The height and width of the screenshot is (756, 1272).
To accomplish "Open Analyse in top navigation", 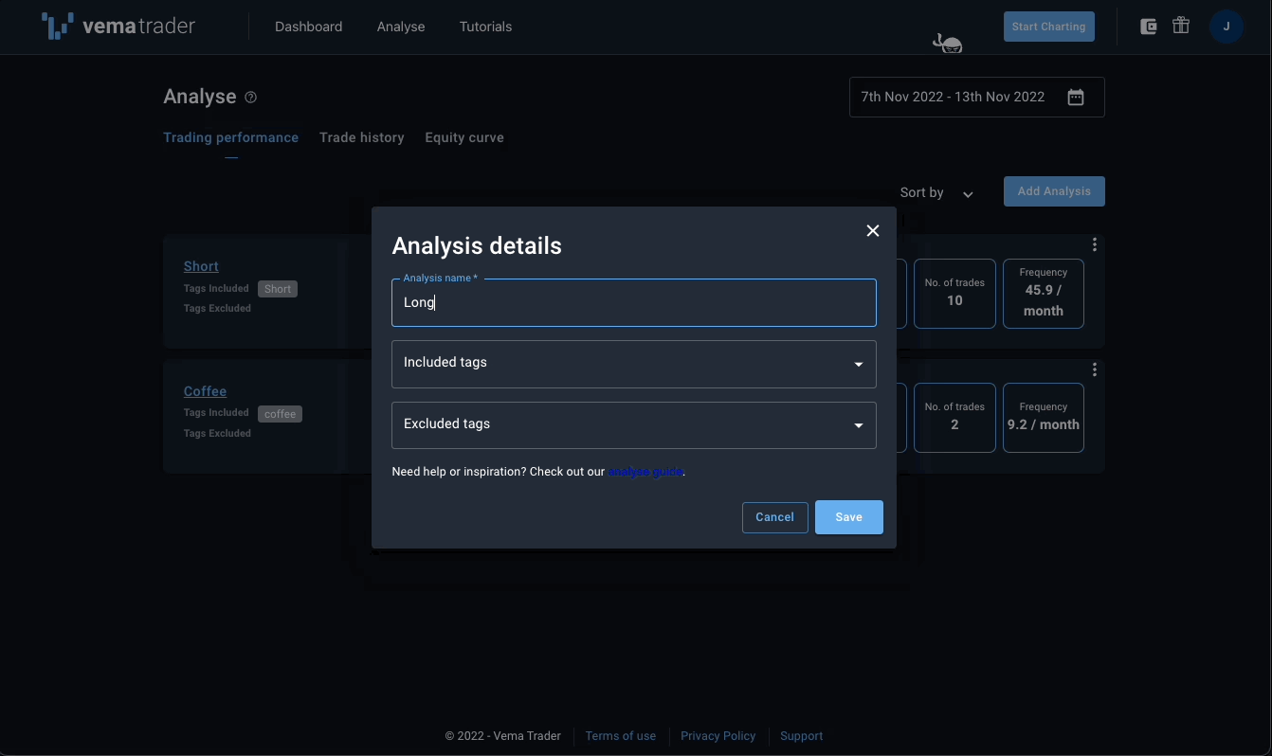I will click(x=401, y=27).
